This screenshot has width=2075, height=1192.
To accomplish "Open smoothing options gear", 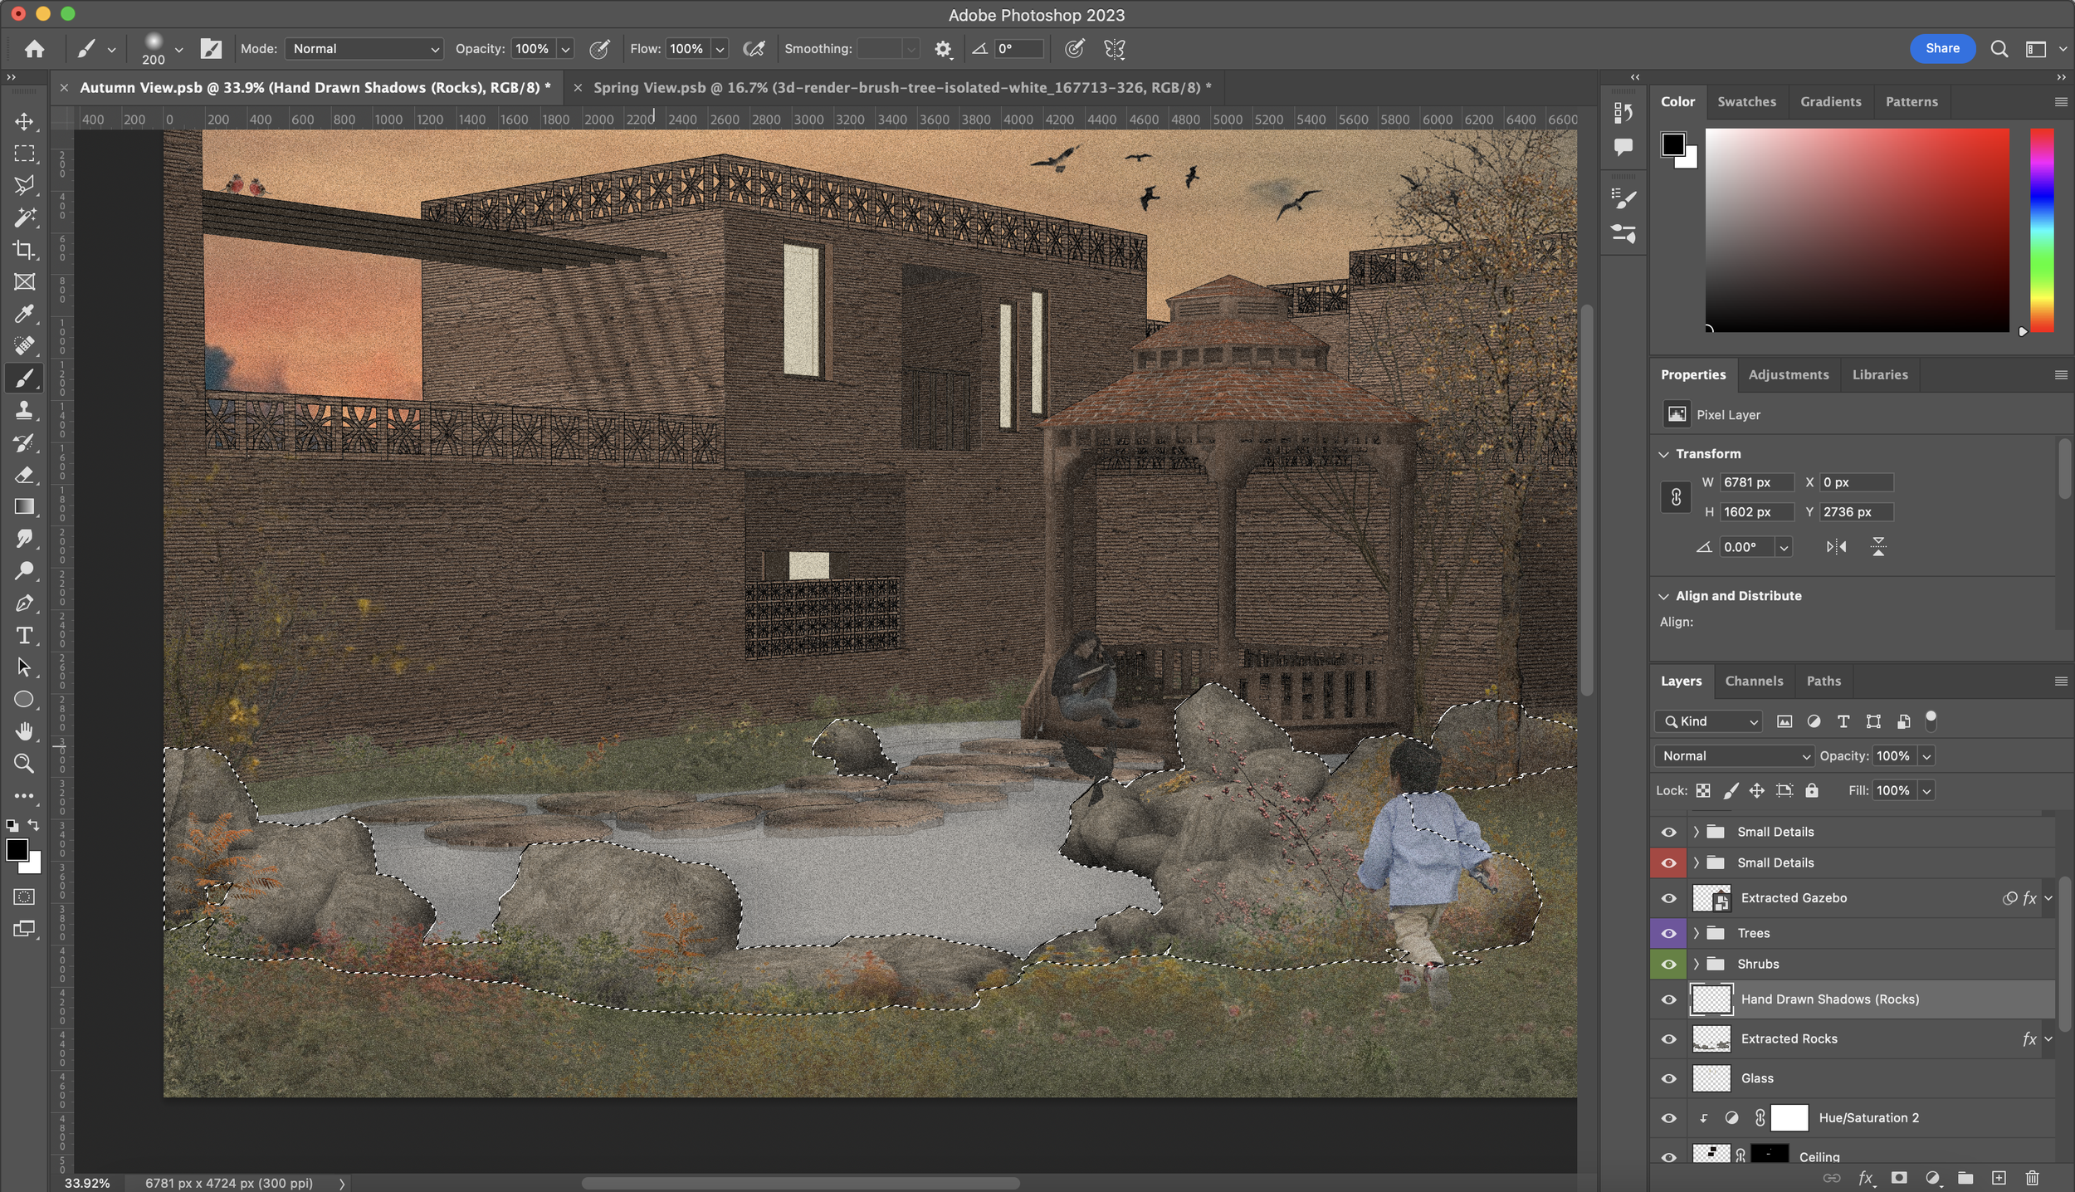I will 942,49.
